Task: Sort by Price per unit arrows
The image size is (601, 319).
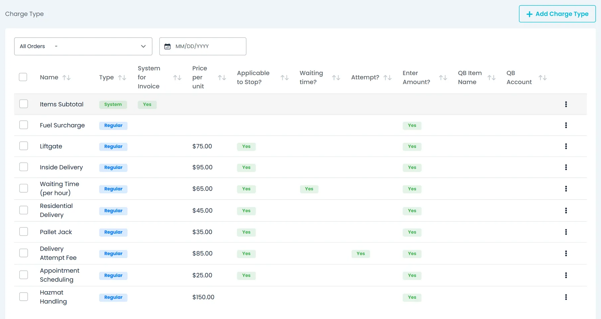Action: click(222, 78)
